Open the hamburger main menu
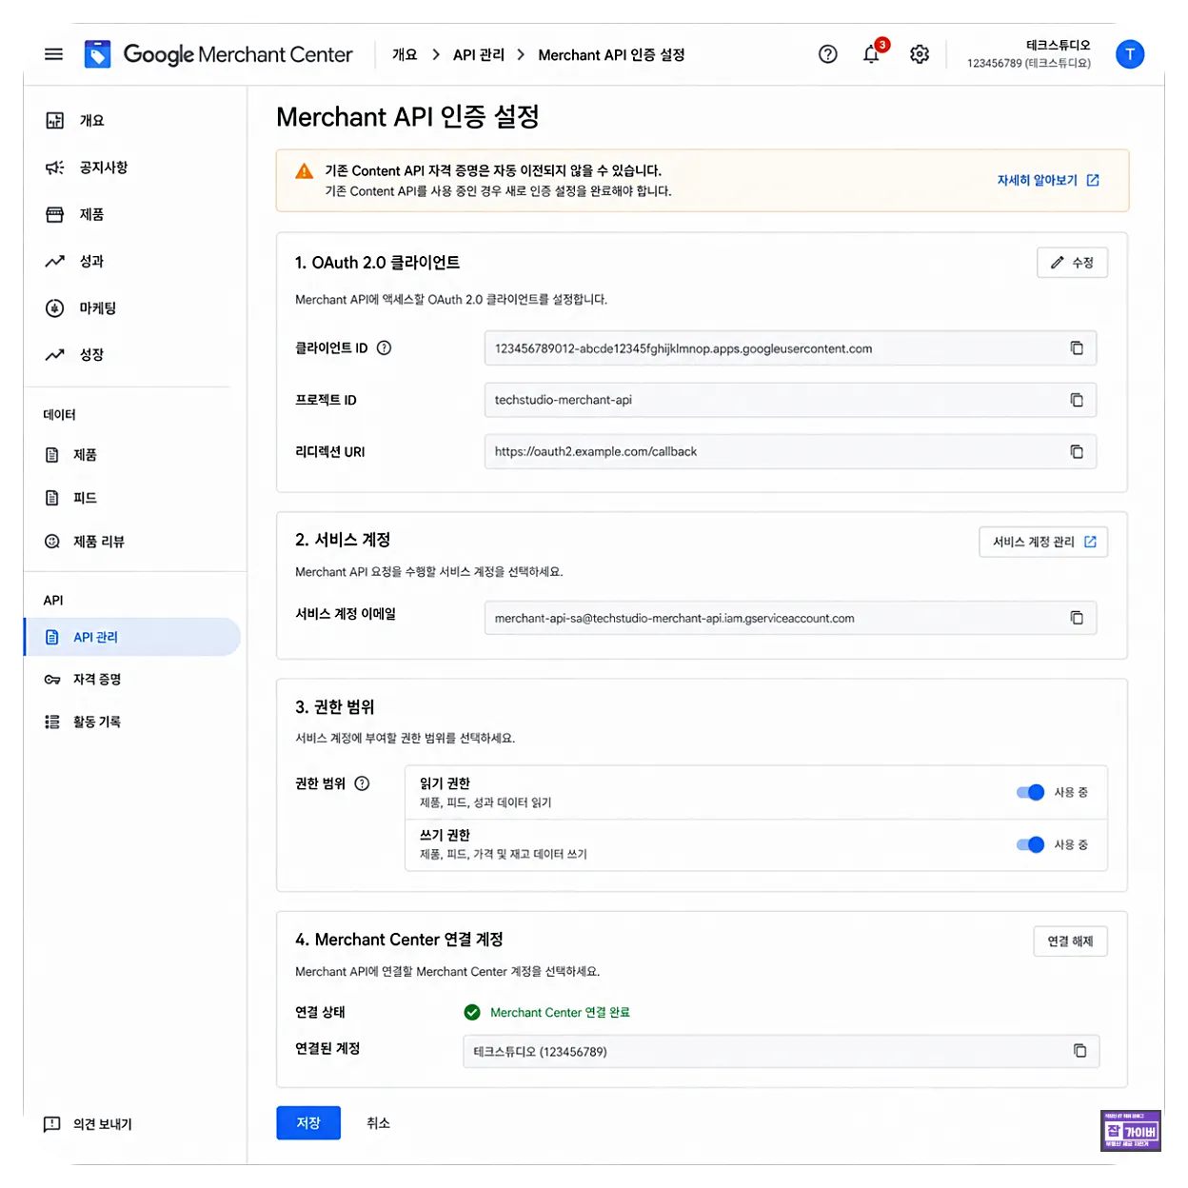 click(x=54, y=54)
